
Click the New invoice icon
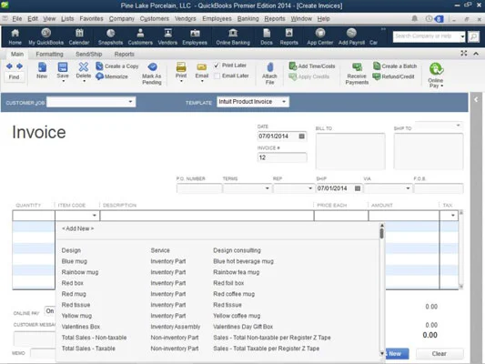point(42,70)
